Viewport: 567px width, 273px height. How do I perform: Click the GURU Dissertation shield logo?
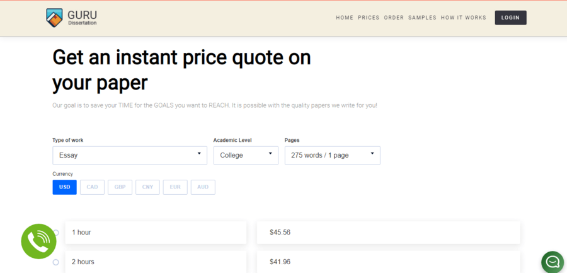coord(54,18)
